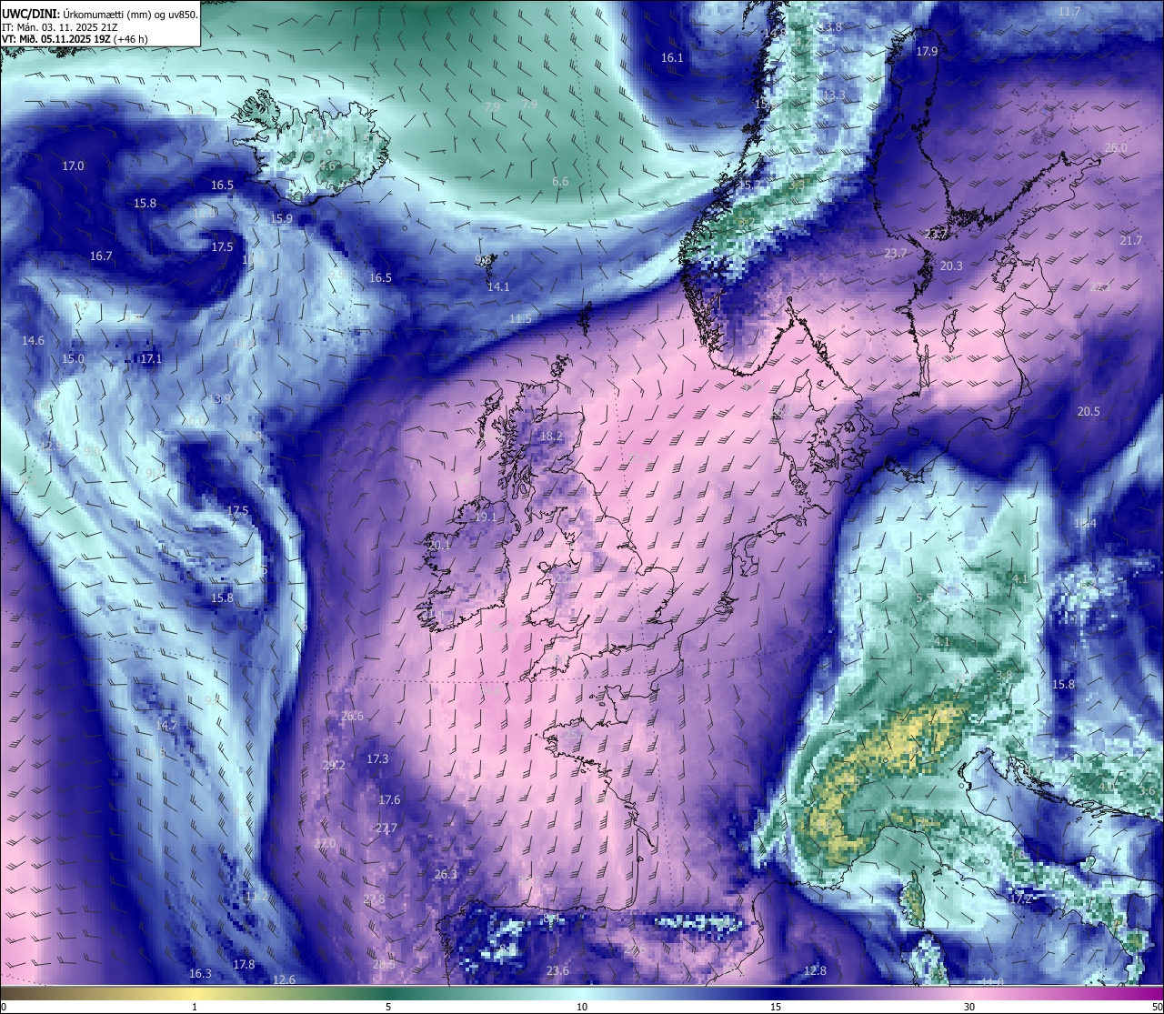This screenshot has height=1014, width=1164.
Task: Click the 15.9 value near Iceland
Action: [282, 218]
